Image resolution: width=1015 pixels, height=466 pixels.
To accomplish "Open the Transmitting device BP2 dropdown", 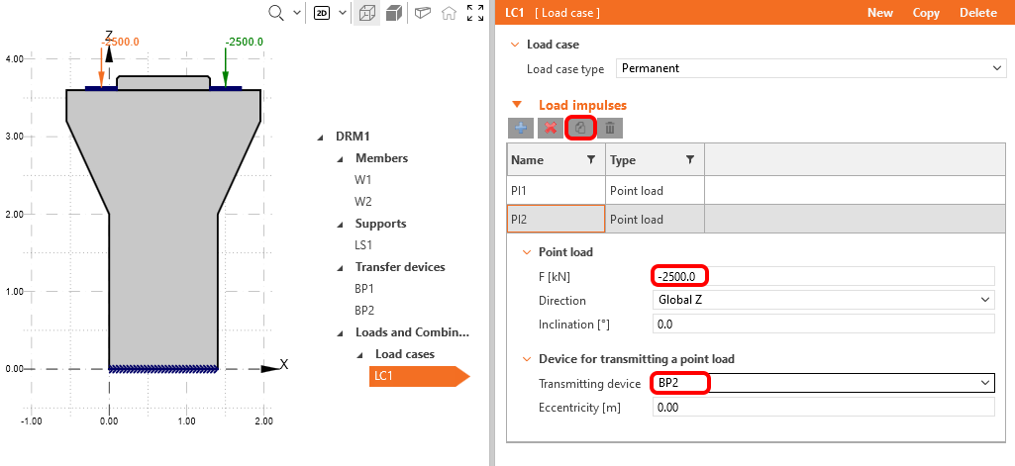I will click(x=824, y=383).
